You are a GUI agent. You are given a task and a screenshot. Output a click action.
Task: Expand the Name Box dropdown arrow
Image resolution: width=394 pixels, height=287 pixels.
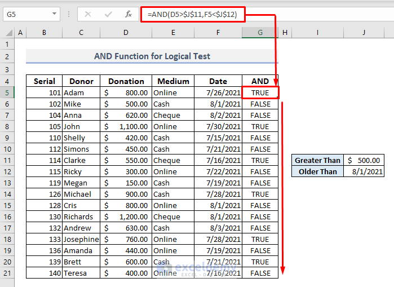(54, 14)
